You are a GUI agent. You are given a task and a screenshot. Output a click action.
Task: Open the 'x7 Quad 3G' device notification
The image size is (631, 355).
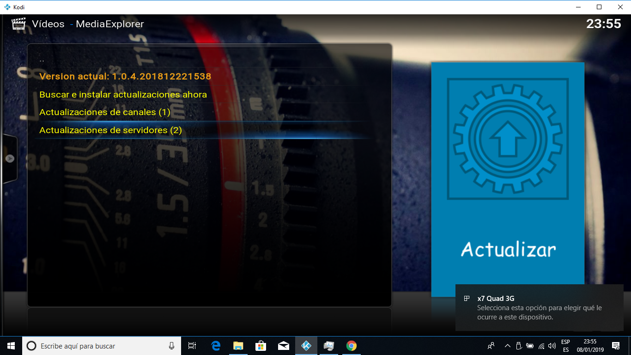540,308
